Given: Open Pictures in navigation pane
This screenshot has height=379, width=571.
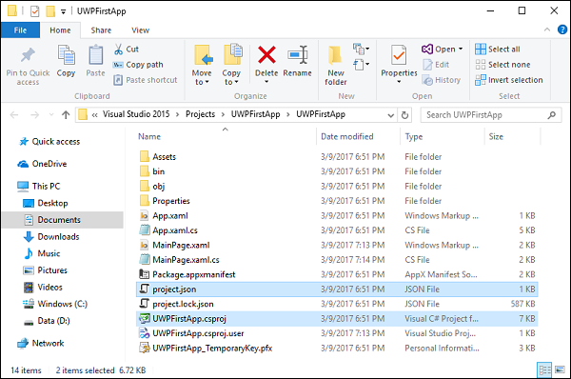Looking at the screenshot, I should coord(46,270).
